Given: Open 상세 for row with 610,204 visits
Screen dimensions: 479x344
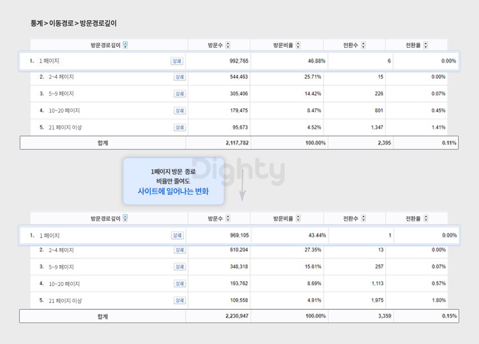Looking at the screenshot, I should click(180, 249).
